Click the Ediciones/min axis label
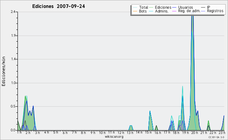 [x=3, y=71]
